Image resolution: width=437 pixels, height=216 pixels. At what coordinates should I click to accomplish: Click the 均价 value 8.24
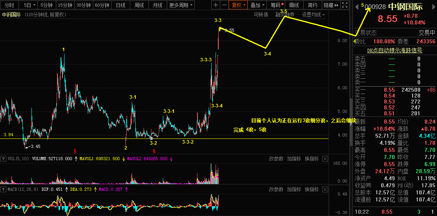coord(429,122)
